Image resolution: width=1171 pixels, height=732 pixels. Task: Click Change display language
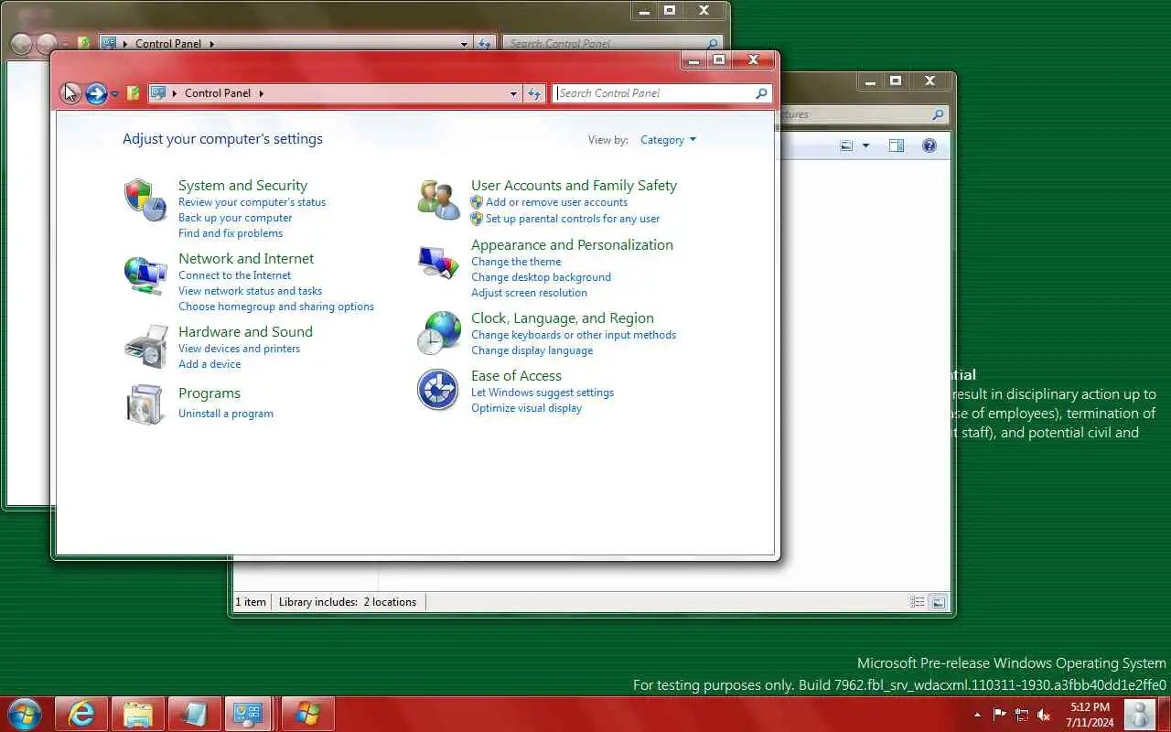pyautogui.click(x=532, y=350)
